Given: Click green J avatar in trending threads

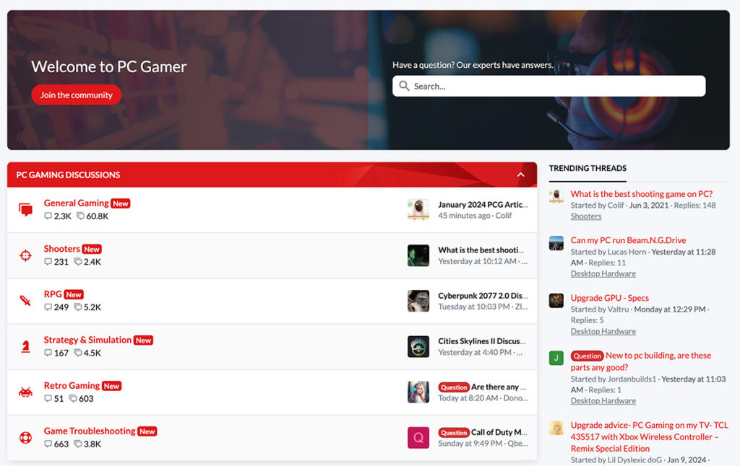Looking at the screenshot, I should (x=556, y=358).
